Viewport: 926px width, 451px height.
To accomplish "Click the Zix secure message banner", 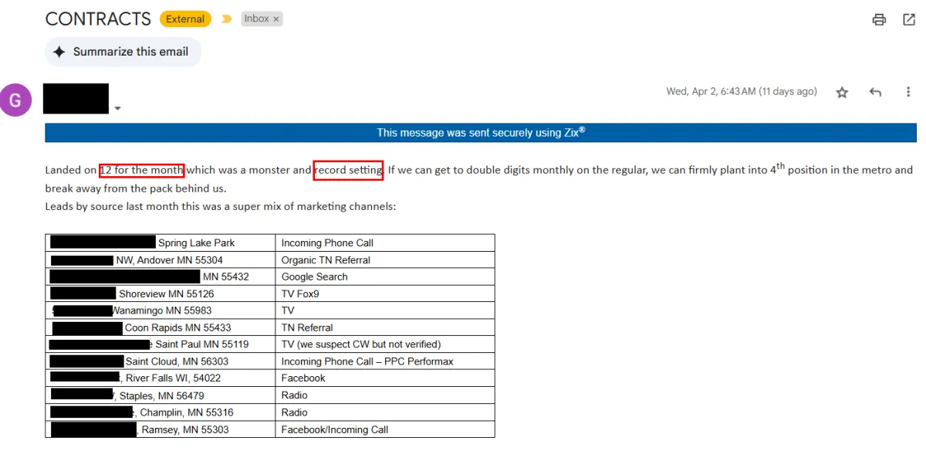I will pos(481,132).
